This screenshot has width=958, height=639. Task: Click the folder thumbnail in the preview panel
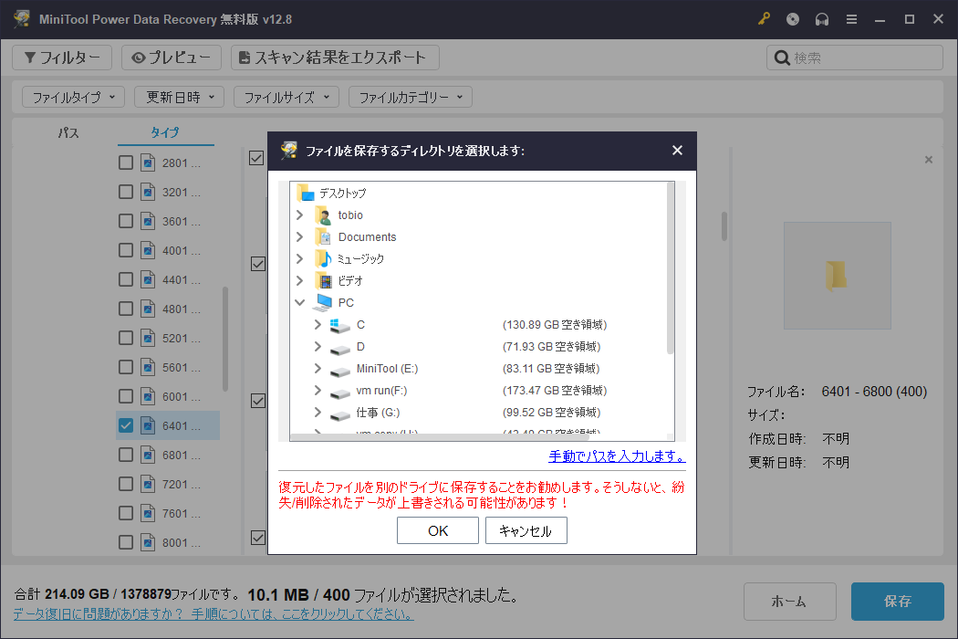tap(837, 275)
